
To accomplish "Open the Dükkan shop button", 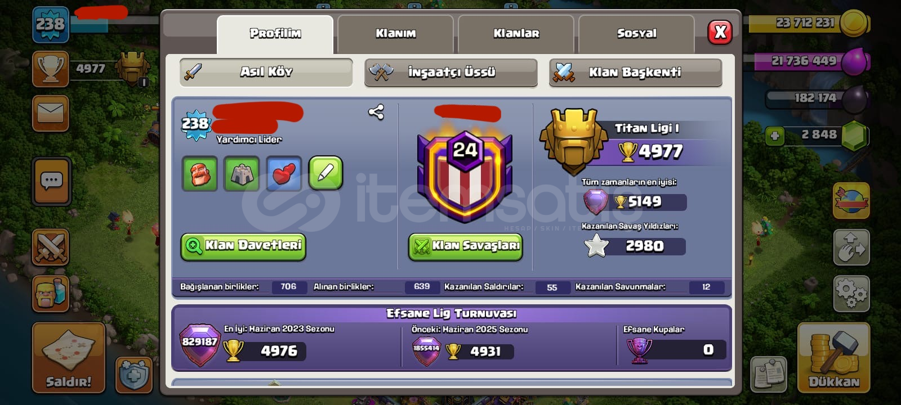I will 833,358.
